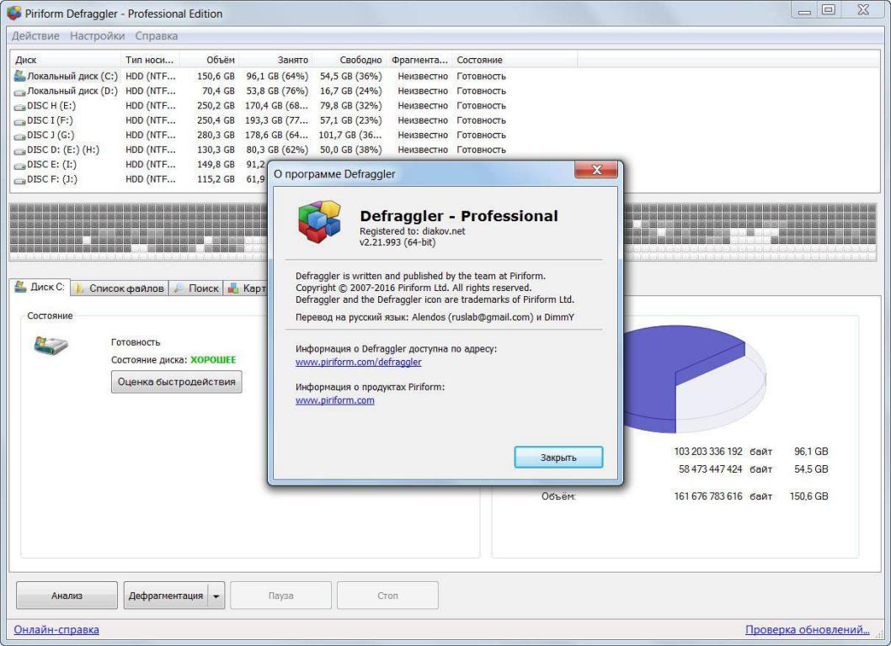Click the drive icon for Локальный диск (D:)
The height and width of the screenshot is (646, 891).
[x=19, y=91]
